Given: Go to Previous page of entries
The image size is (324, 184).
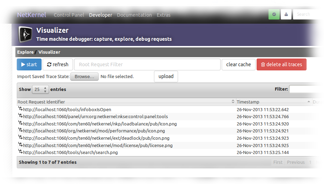Looking at the screenshot, I should pyautogui.click(x=296, y=162).
